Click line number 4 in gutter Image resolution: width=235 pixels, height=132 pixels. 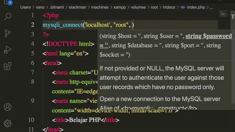coord(33,44)
